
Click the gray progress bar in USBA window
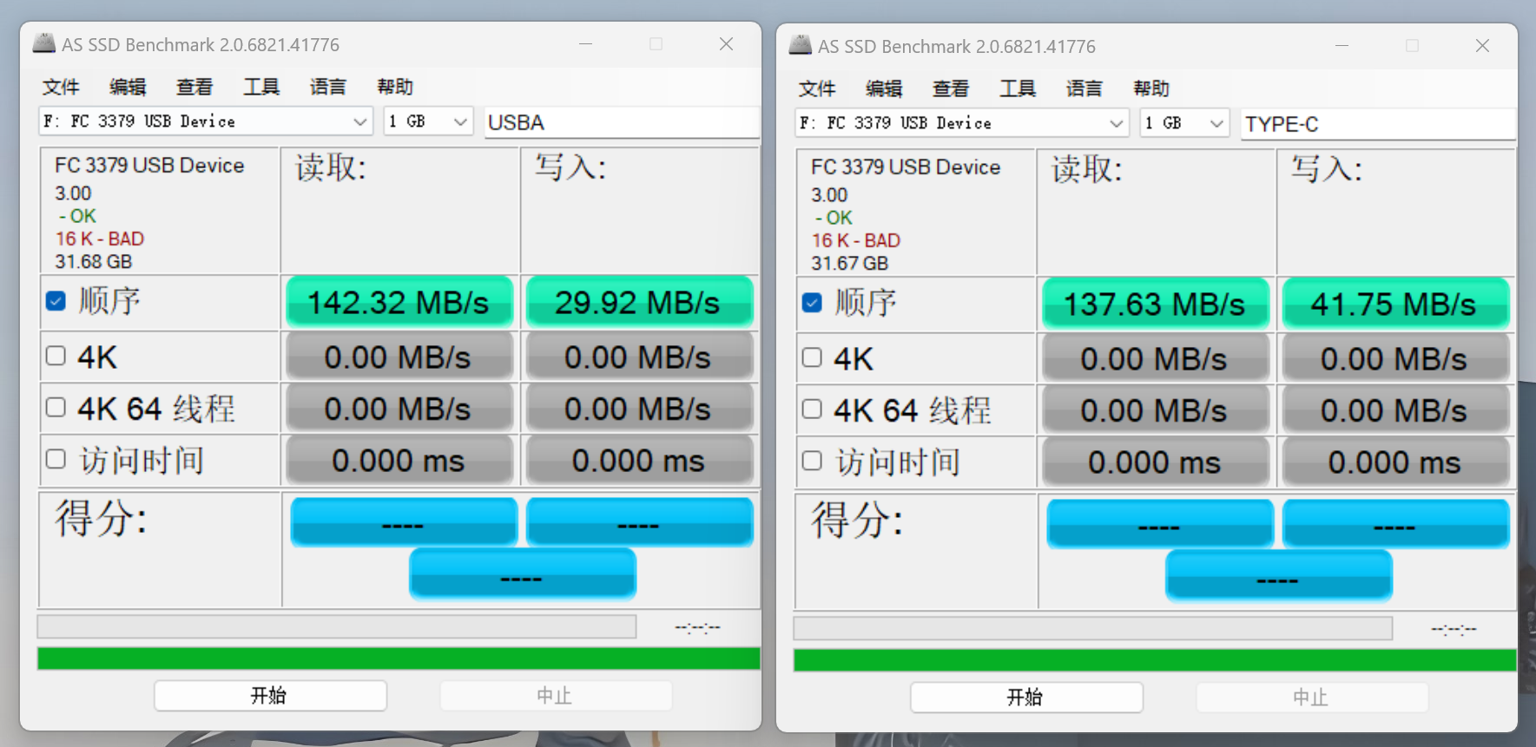pyautogui.click(x=337, y=626)
